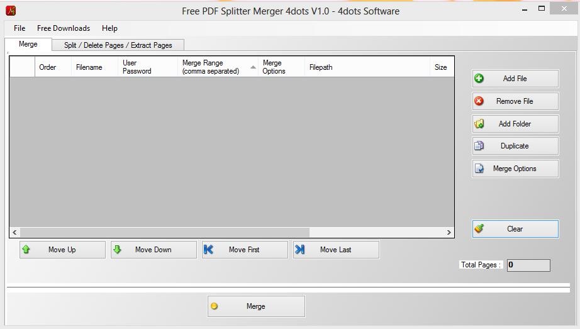Maximize the application window
Image resolution: width=580 pixels, height=329 pixels.
coord(542,9)
